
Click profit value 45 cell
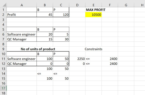45,15
